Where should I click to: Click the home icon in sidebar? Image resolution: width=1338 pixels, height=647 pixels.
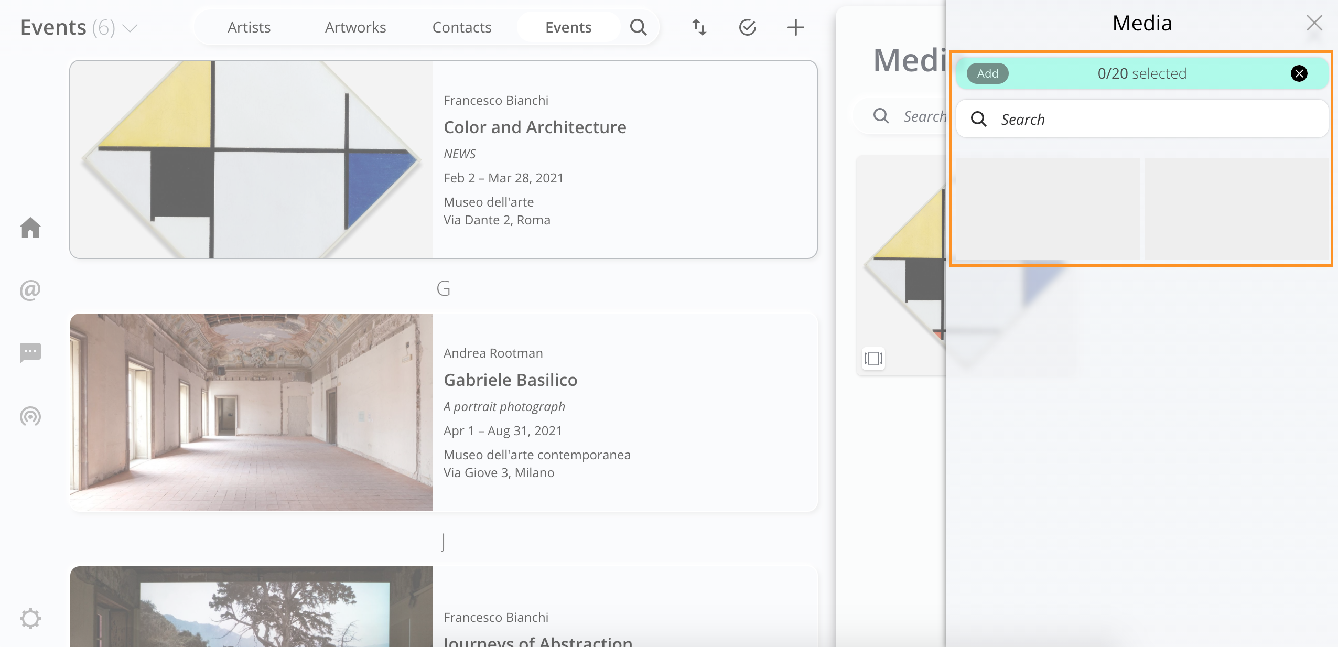[x=30, y=228]
